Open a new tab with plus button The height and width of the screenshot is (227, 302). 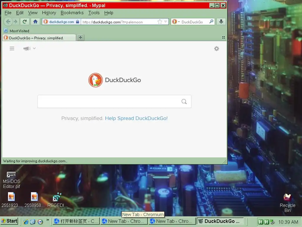click(81, 38)
